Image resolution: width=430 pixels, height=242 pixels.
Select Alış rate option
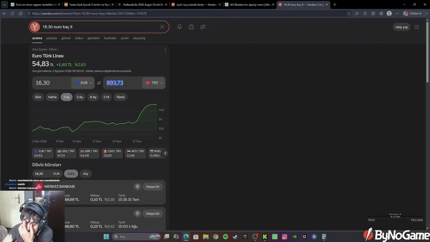[86, 174]
